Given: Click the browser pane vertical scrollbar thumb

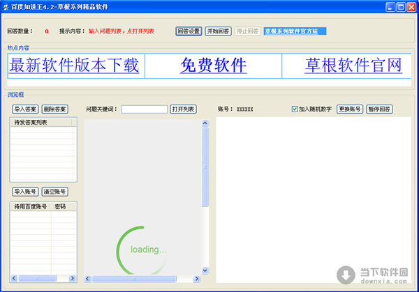Looking at the screenshot, I should 205,167.
